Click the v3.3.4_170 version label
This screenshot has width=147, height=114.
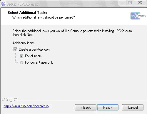click(x=10, y=100)
